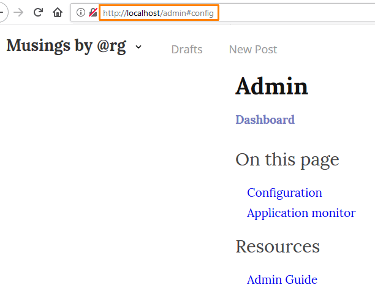The height and width of the screenshot is (296, 375).
Task: Focus the localhost/admin#config address bar
Action: (x=158, y=12)
